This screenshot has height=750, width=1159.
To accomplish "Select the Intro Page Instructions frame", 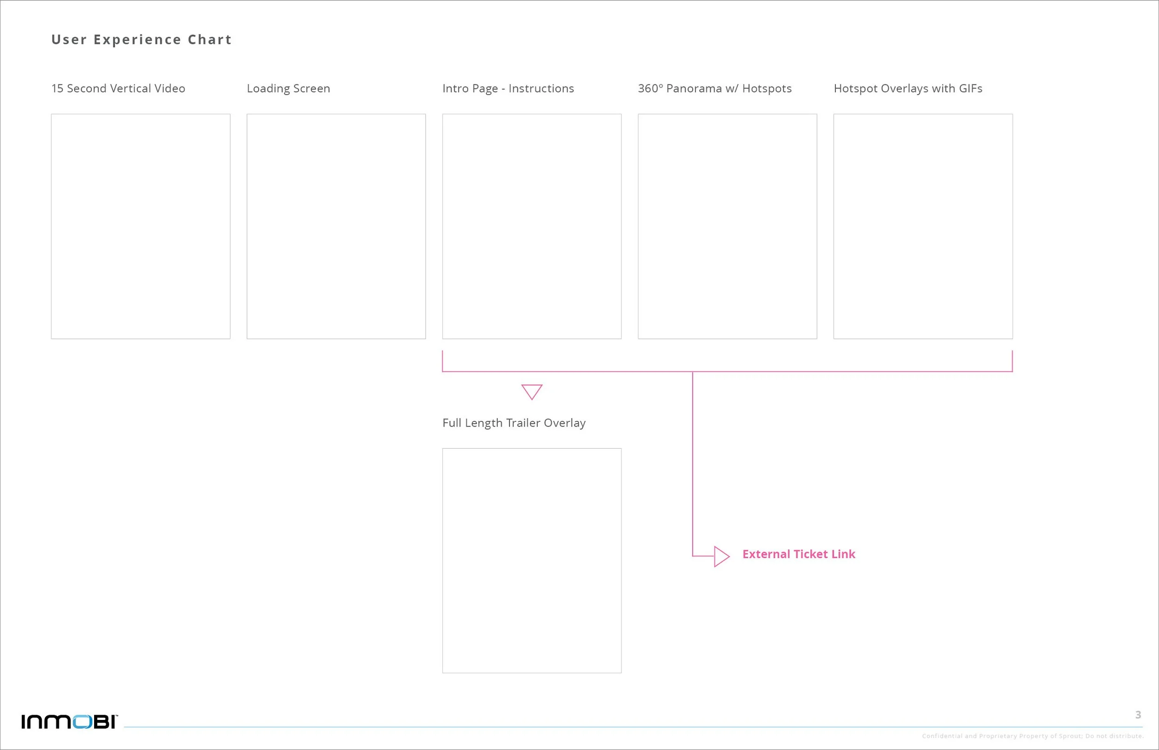I will 532,227.
